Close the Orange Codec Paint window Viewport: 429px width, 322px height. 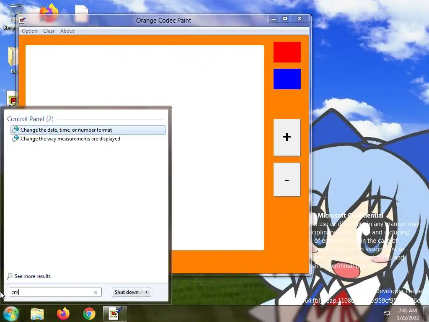point(300,18)
